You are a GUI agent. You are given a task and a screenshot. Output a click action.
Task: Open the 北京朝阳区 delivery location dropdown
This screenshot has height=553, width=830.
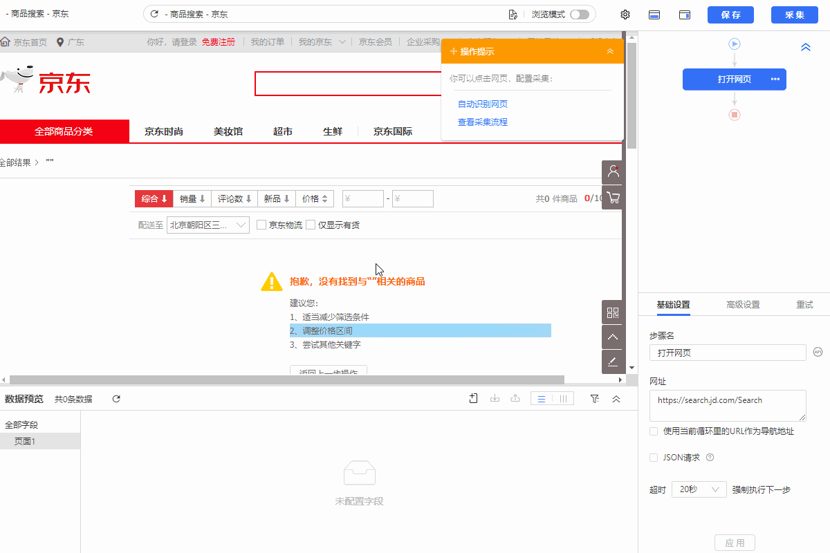tap(208, 225)
